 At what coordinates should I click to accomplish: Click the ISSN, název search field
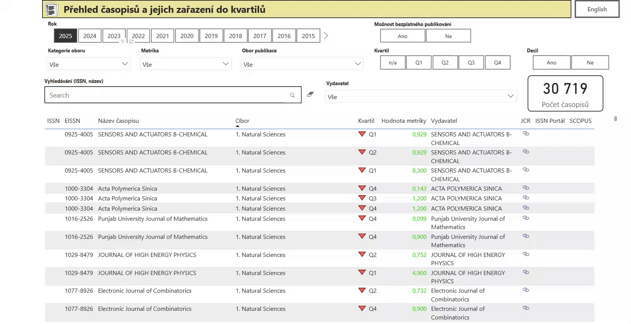coord(173,95)
